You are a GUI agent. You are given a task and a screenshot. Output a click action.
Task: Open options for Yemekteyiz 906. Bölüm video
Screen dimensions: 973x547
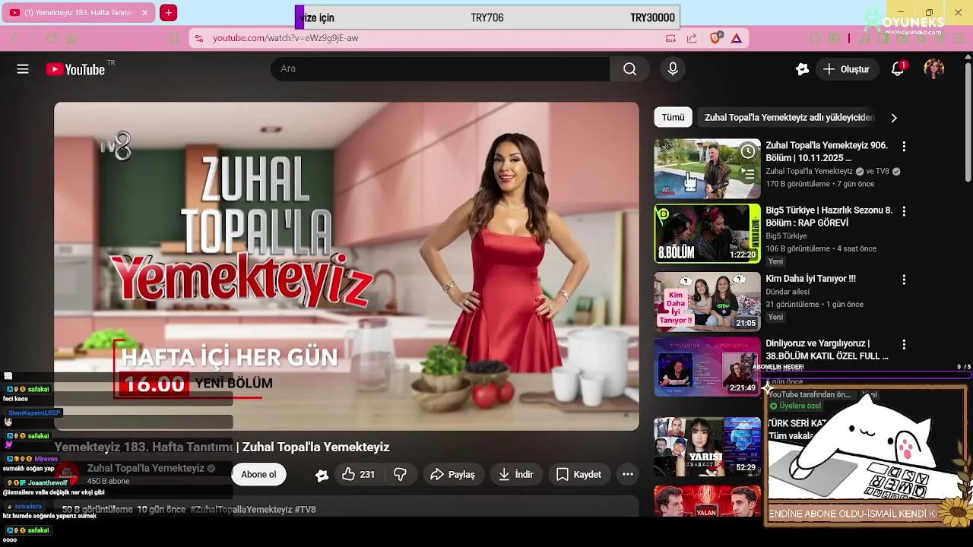tap(904, 146)
